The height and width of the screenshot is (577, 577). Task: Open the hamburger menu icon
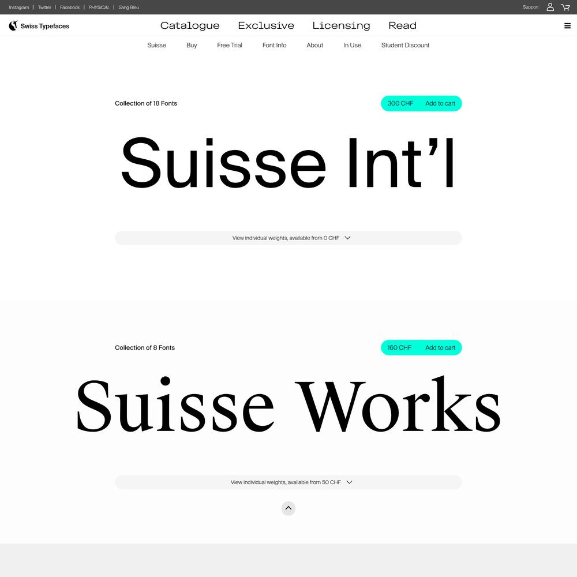point(567,26)
